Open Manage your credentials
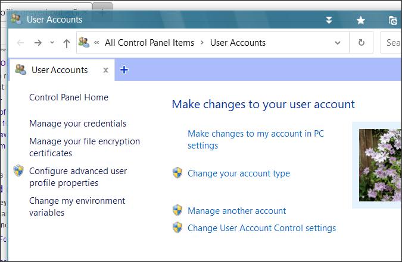402x262 pixels. (77, 124)
